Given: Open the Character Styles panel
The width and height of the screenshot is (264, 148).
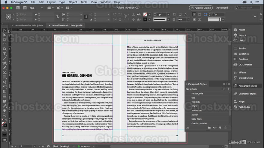Looking at the screenshot, I should (x=245, y=94).
